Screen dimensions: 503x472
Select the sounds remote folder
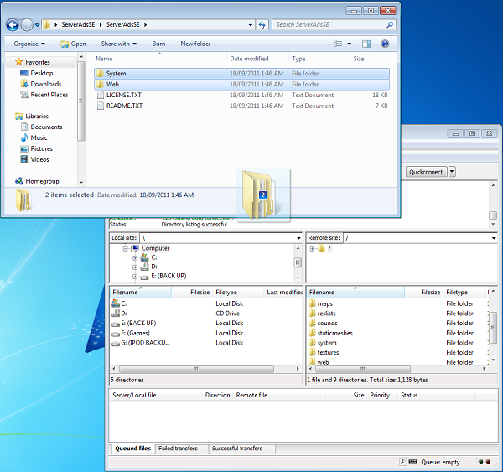397,323
